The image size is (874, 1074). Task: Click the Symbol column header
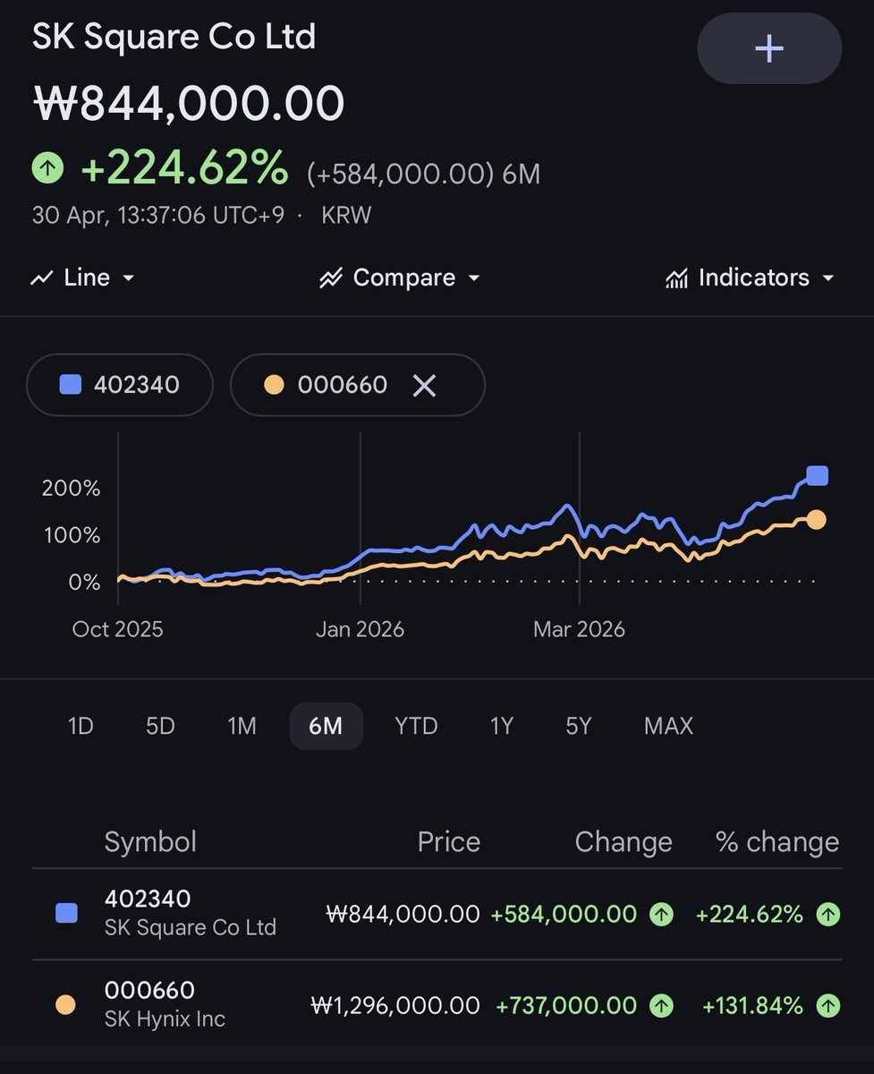coord(150,842)
